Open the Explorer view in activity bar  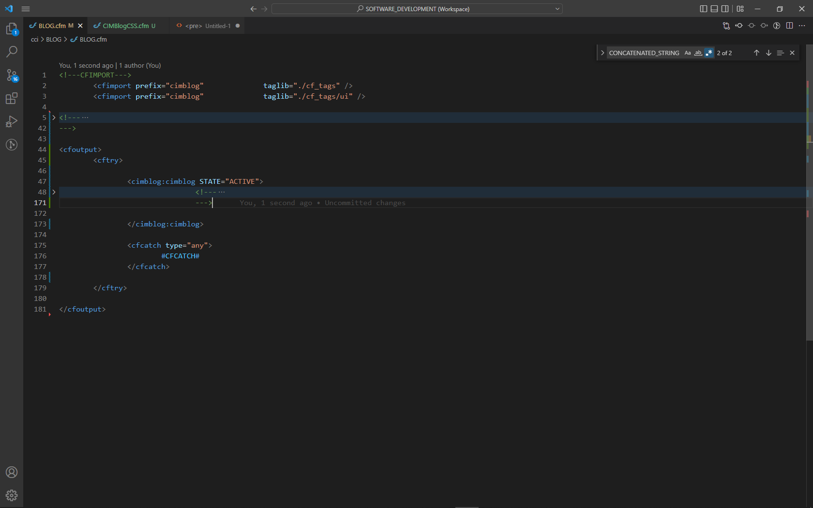click(x=12, y=29)
